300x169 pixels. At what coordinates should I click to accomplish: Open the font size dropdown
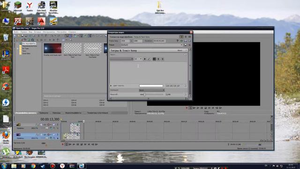pos(138,59)
